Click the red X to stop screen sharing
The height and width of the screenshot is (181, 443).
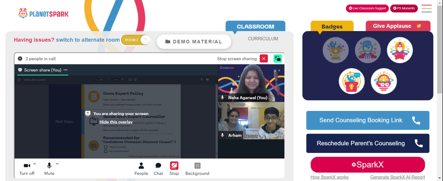point(264,59)
